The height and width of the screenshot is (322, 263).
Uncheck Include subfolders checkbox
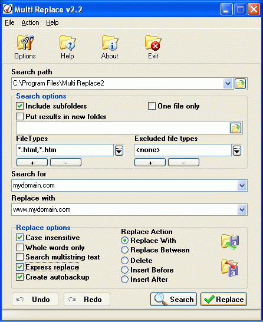point(19,106)
